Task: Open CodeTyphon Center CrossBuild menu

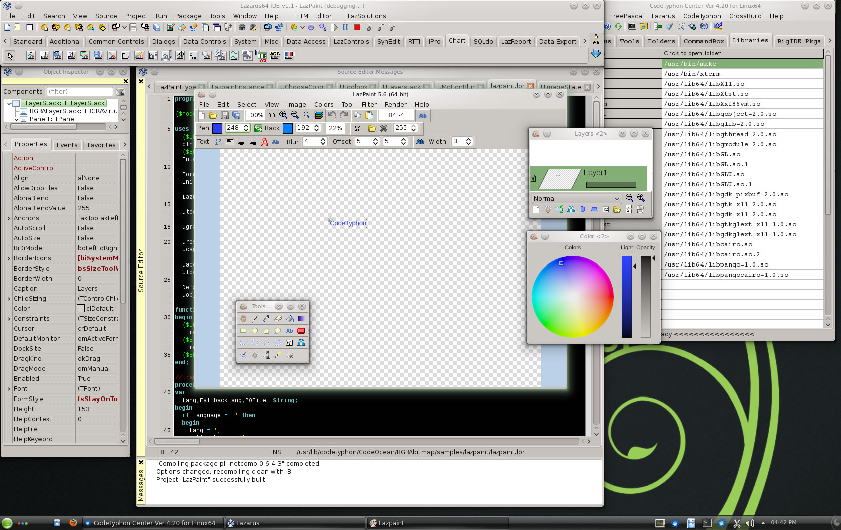Action: (745, 16)
